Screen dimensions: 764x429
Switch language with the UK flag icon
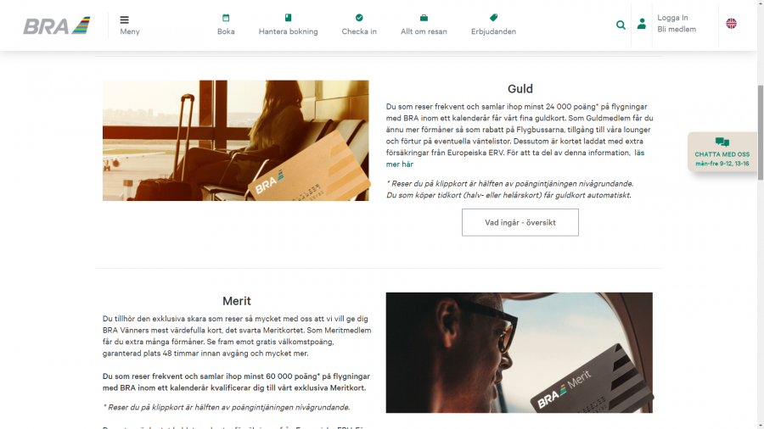732,24
